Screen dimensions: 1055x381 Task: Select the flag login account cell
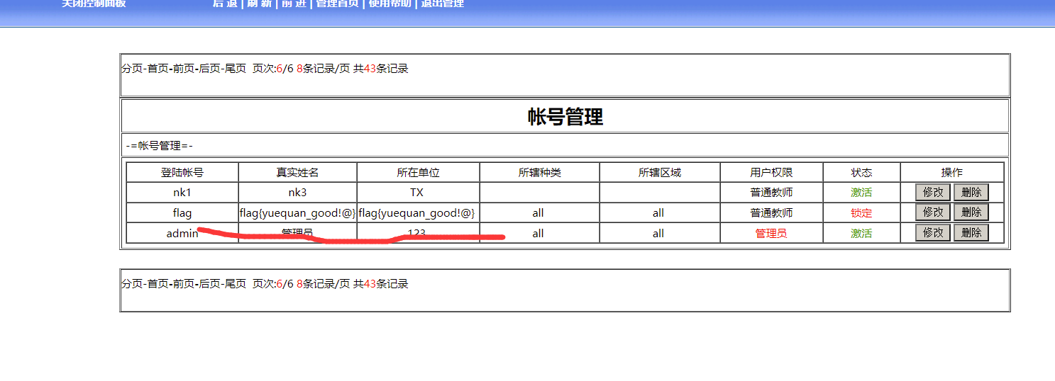coord(182,212)
